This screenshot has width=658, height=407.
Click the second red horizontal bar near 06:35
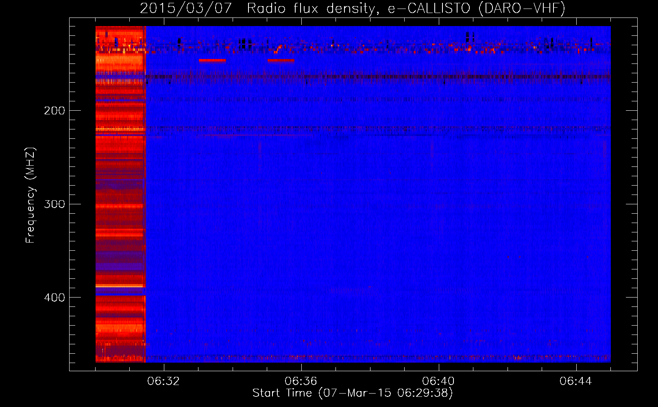pyautogui.click(x=281, y=61)
